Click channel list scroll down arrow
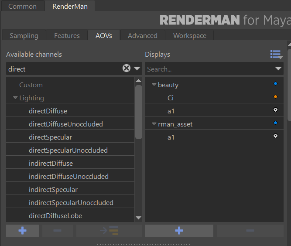 coord(138,218)
